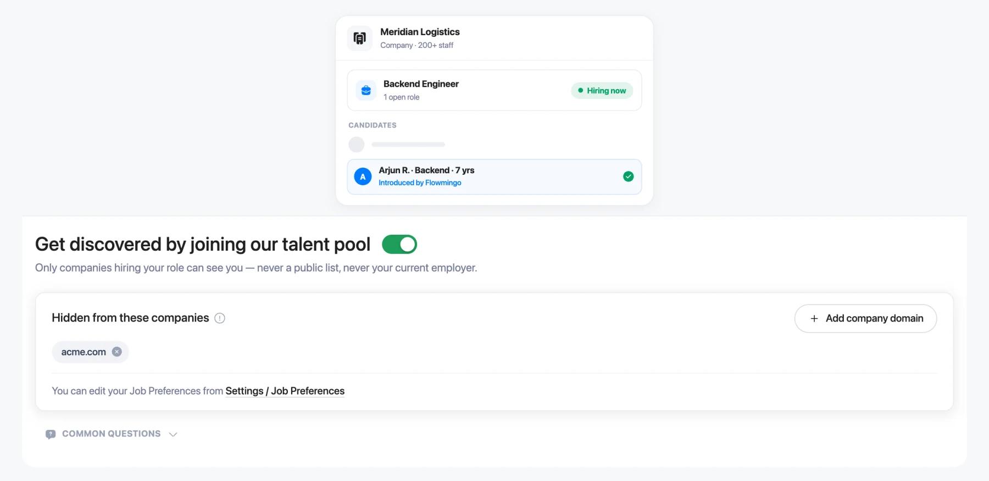Click Arjun R.'s blue avatar circle
Image resolution: width=989 pixels, height=481 pixels.
point(363,176)
